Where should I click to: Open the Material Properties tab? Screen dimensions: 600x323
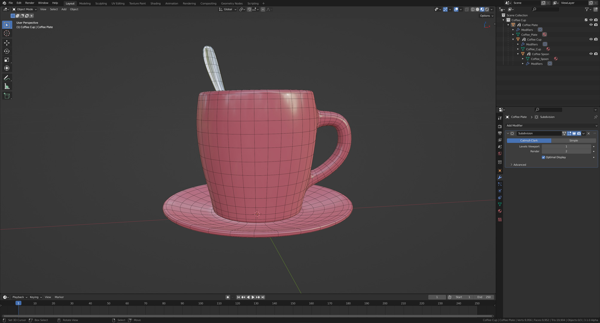(500, 211)
